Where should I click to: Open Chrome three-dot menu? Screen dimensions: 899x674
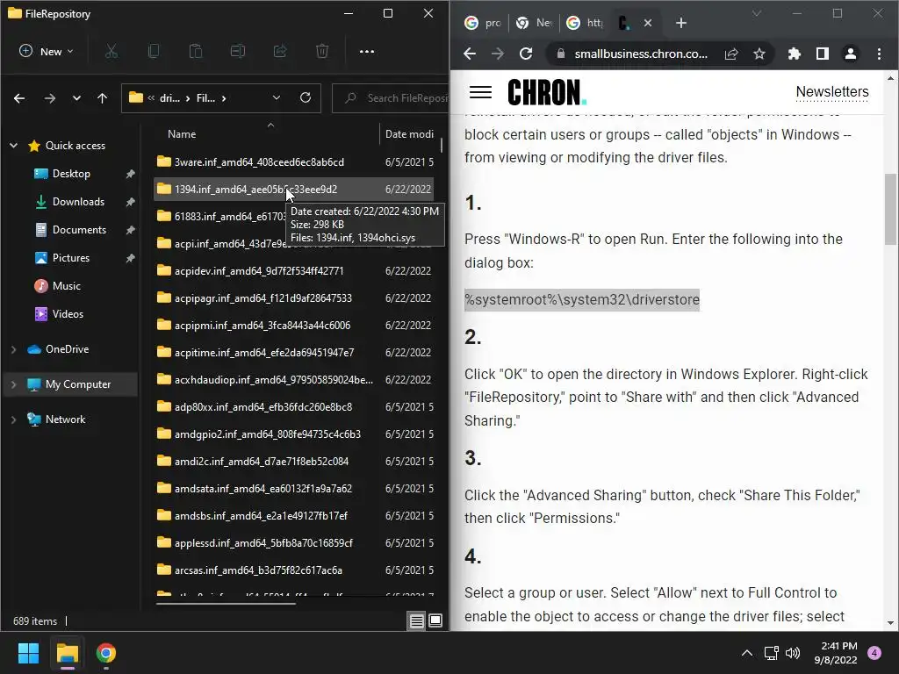point(879,54)
